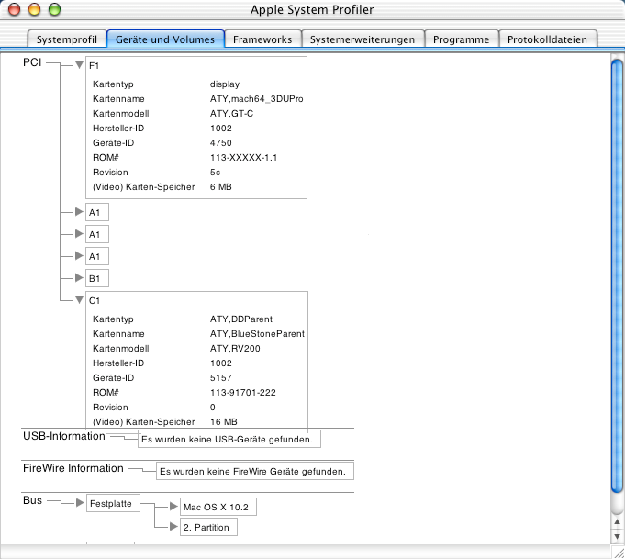Collapse the C1 PCI card details
Image resolution: width=625 pixels, height=559 pixels.
click(x=79, y=299)
